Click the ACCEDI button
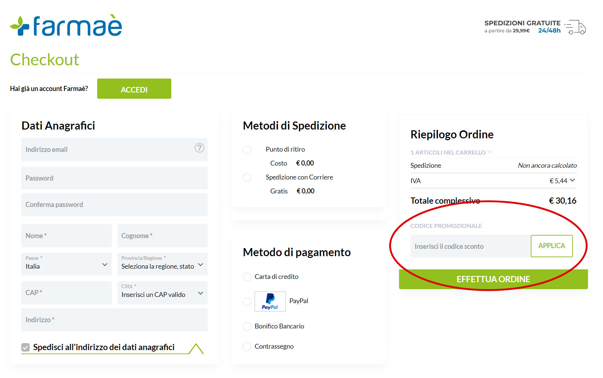 pos(134,88)
